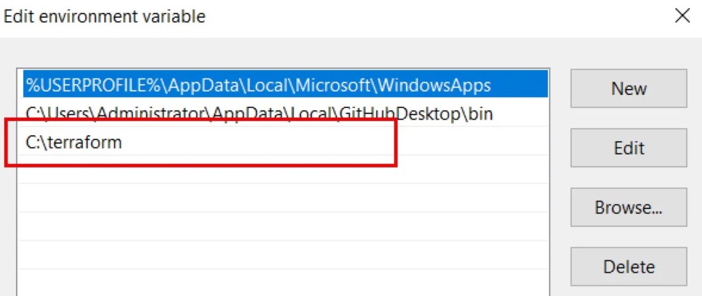Click gray dialog background above the New button
The height and width of the screenshot is (296, 702).
point(628,53)
